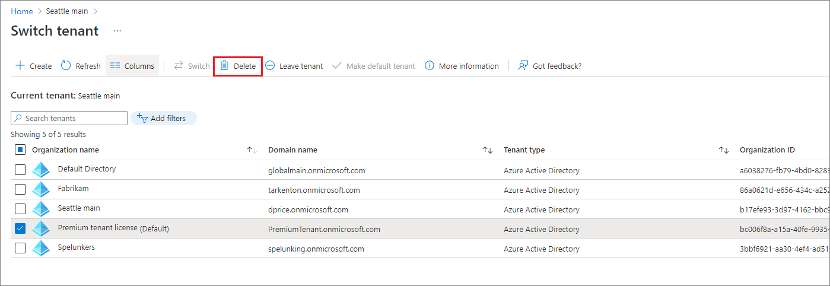This screenshot has height=286, width=830.
Task: Check the Seattle main row checkbox
Action: (20, 209)
